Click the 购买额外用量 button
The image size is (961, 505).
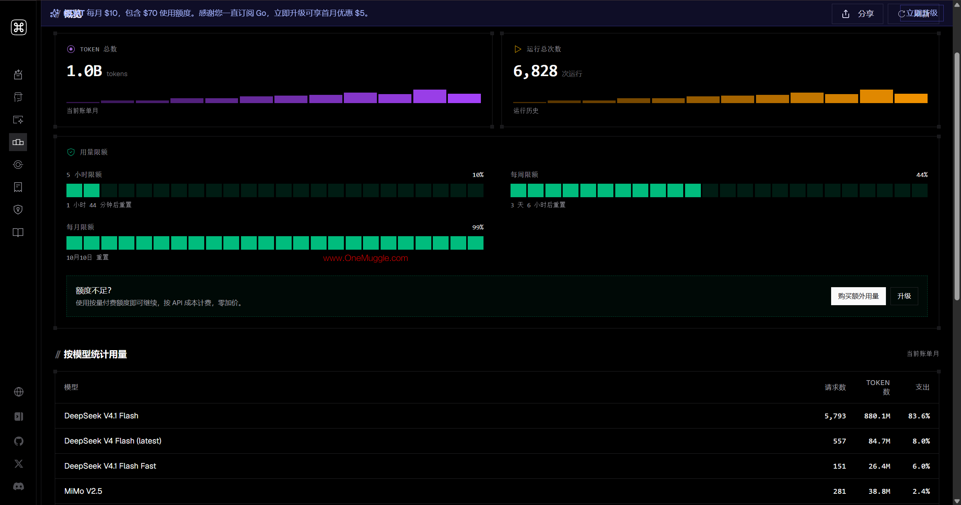click(858, 296)
